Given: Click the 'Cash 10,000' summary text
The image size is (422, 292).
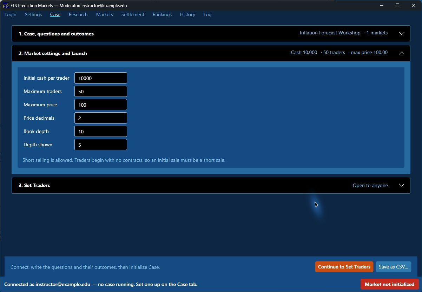Looking at the screenshot, I should [x=304, y=52].
